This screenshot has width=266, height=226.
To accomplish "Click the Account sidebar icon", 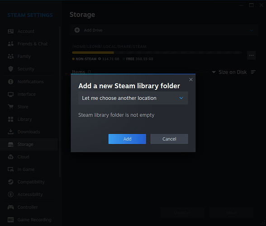I will [11, 31].
